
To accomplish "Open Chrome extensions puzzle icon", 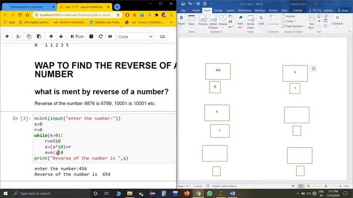I will 157,15.
